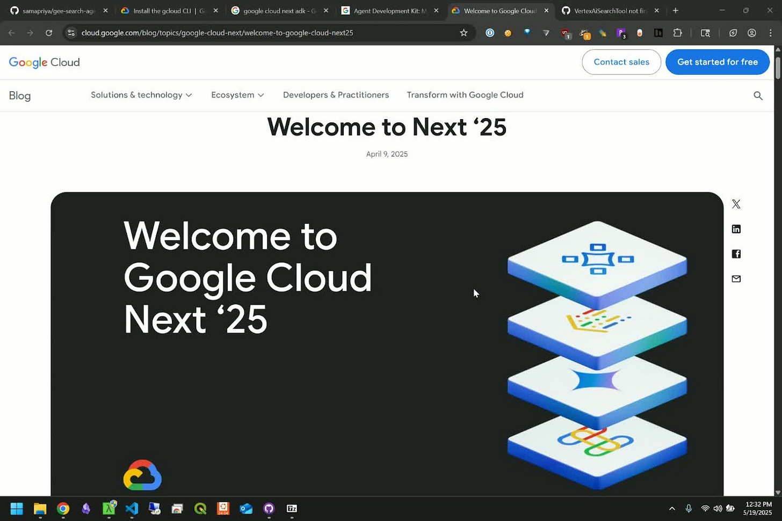The image size is (782, 521).
Task: Switch to samapriya/gee-search-agent GitHub tab
Action: coord(59,11)
